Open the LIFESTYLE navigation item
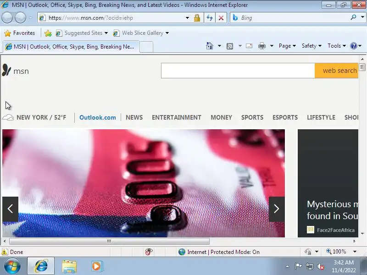Screen dimensions: 367x275 point(321,117)
